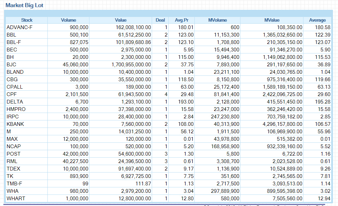Screen dimensions: 338x206
Task: Sort by the MVolume column header
Action: coord(217,20)
